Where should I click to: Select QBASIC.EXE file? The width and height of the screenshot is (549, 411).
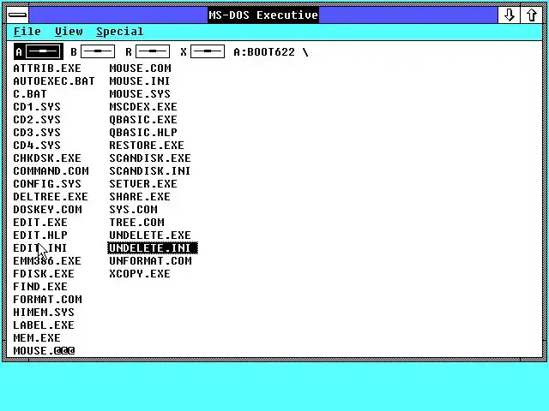[143, 120]
